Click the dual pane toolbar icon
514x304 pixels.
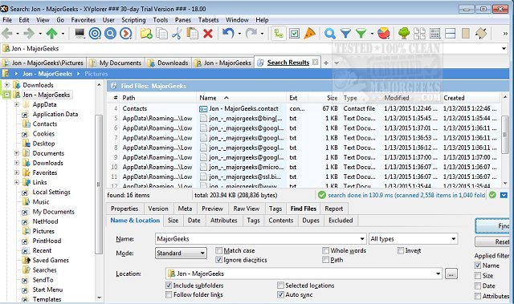419,34
